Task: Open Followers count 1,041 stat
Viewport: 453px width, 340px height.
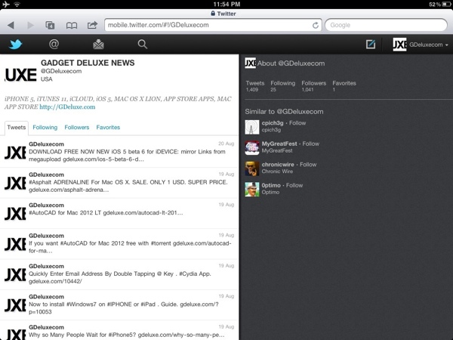Action: point(314,86)
